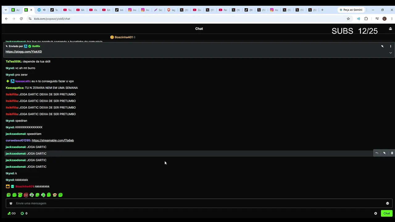This screenshot has height=222, width=395.
Task: Click the "depende da tua skill" message
Action: tap(36, 61)
